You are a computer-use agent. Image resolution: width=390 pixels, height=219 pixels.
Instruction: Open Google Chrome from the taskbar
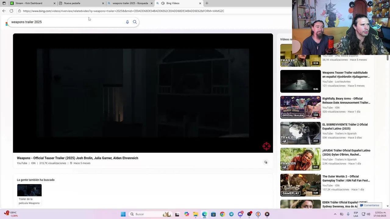(x=222, y=214)
